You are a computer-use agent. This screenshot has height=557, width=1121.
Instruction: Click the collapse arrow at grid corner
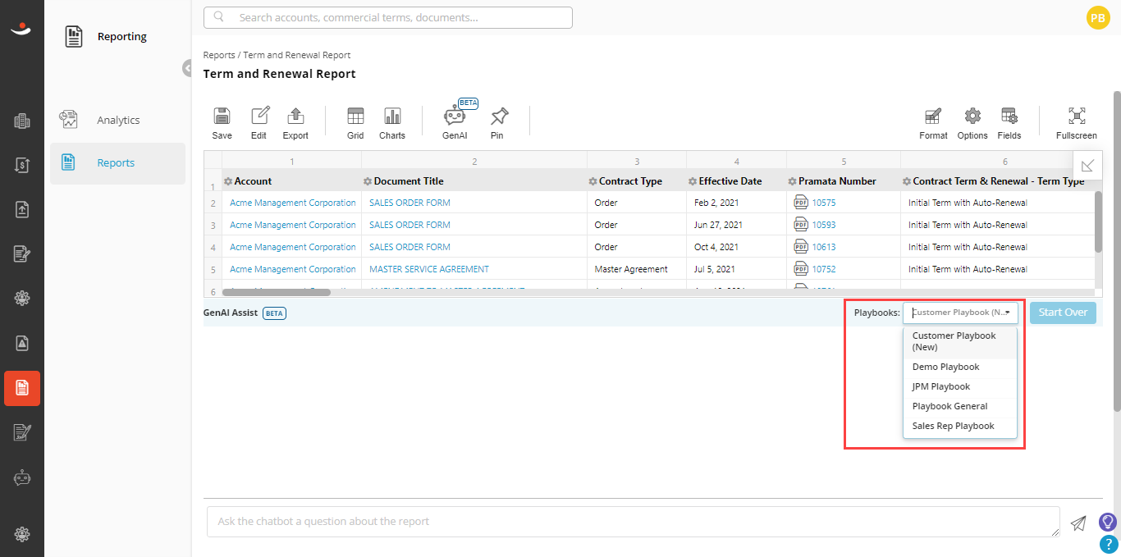tap(1087, 166)
